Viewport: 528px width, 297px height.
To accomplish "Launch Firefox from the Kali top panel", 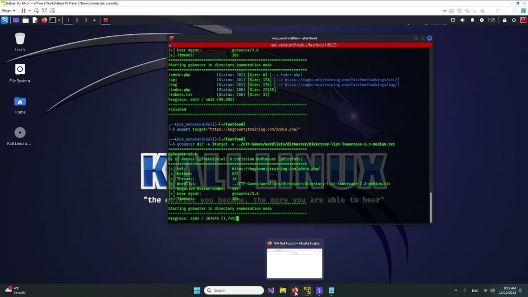I will click(44, 20).
